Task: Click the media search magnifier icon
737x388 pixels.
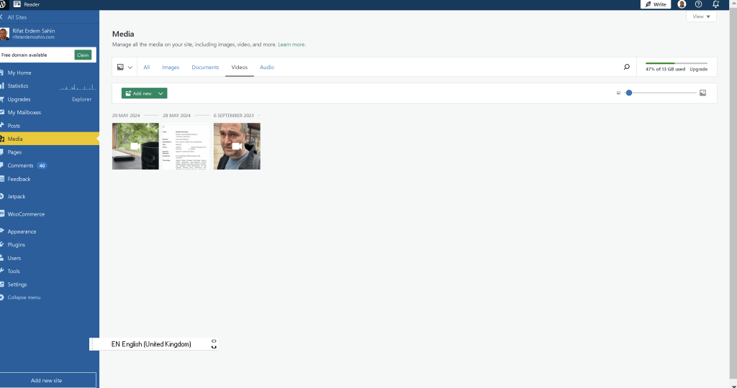Action: (x=627, y=67)
